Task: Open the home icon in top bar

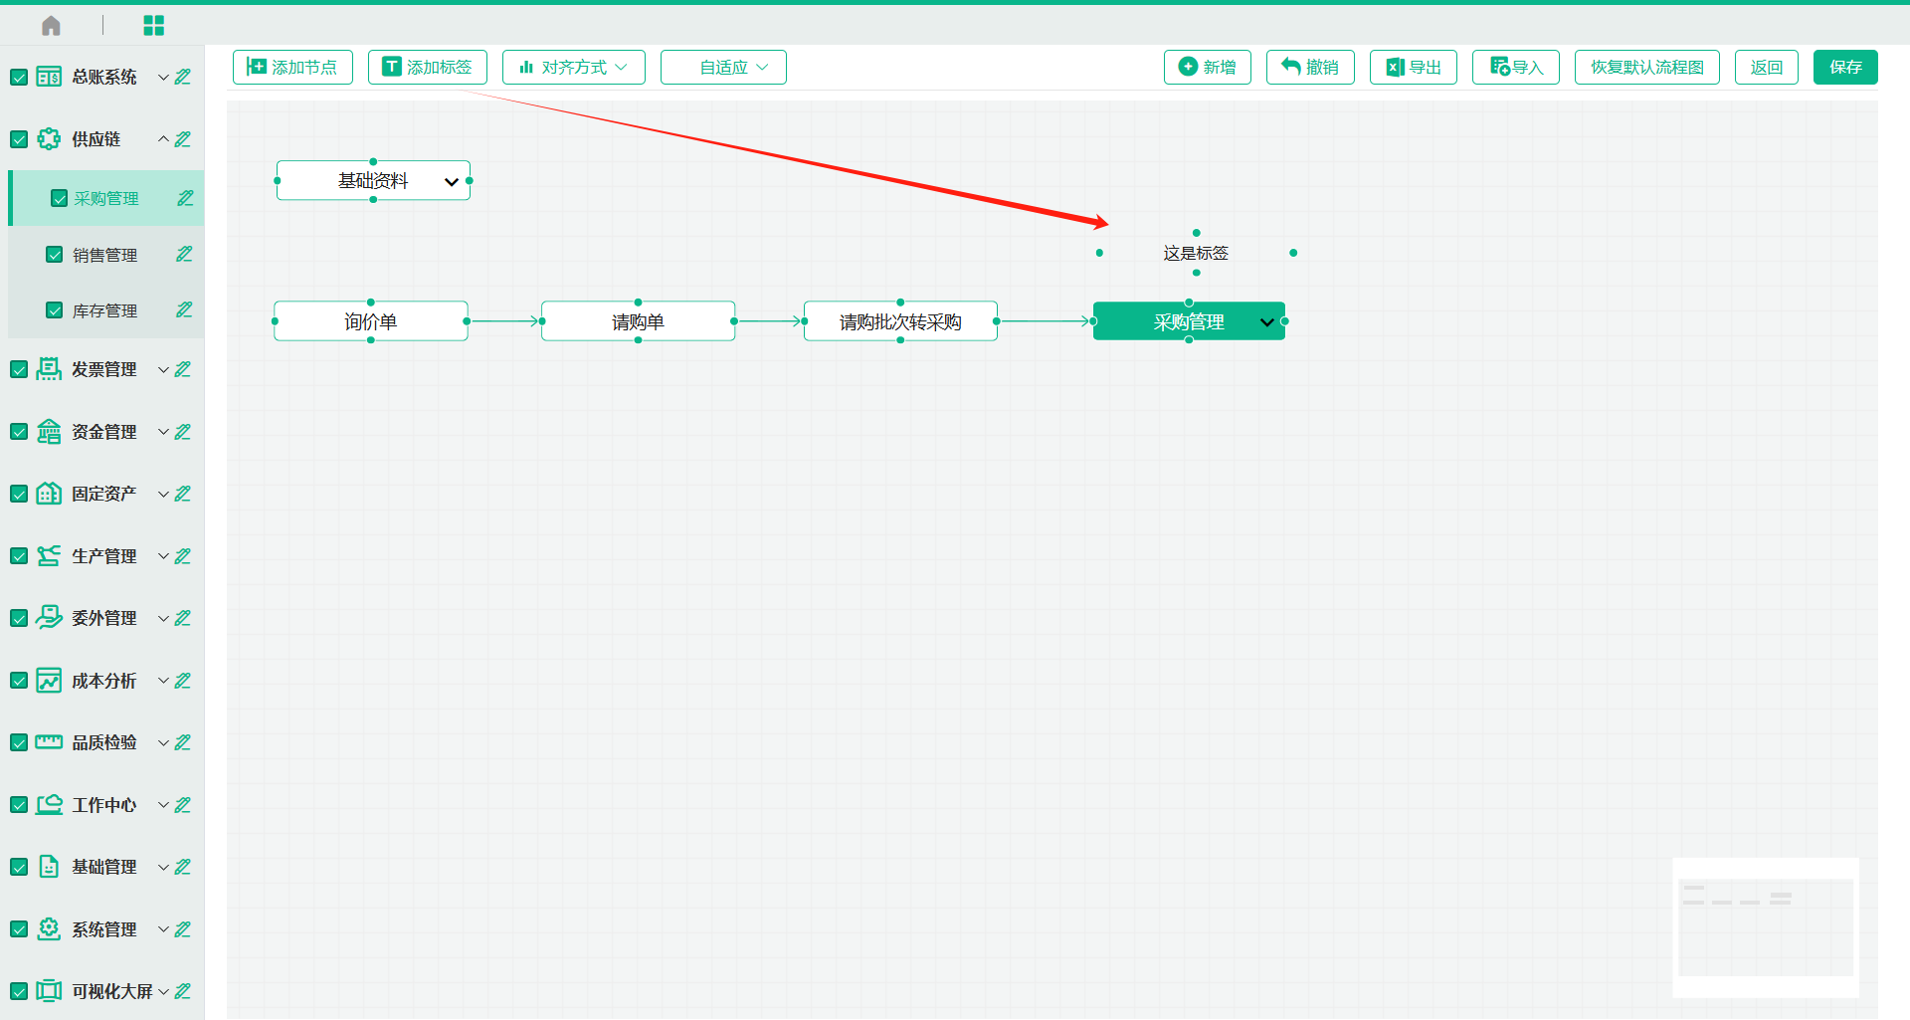Action: [x=51, y=26]
